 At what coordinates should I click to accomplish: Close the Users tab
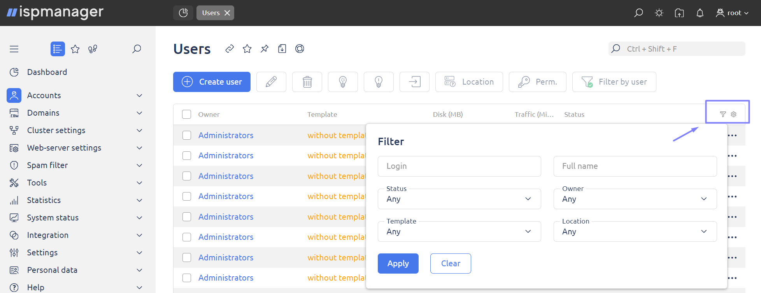click(227, 13)
